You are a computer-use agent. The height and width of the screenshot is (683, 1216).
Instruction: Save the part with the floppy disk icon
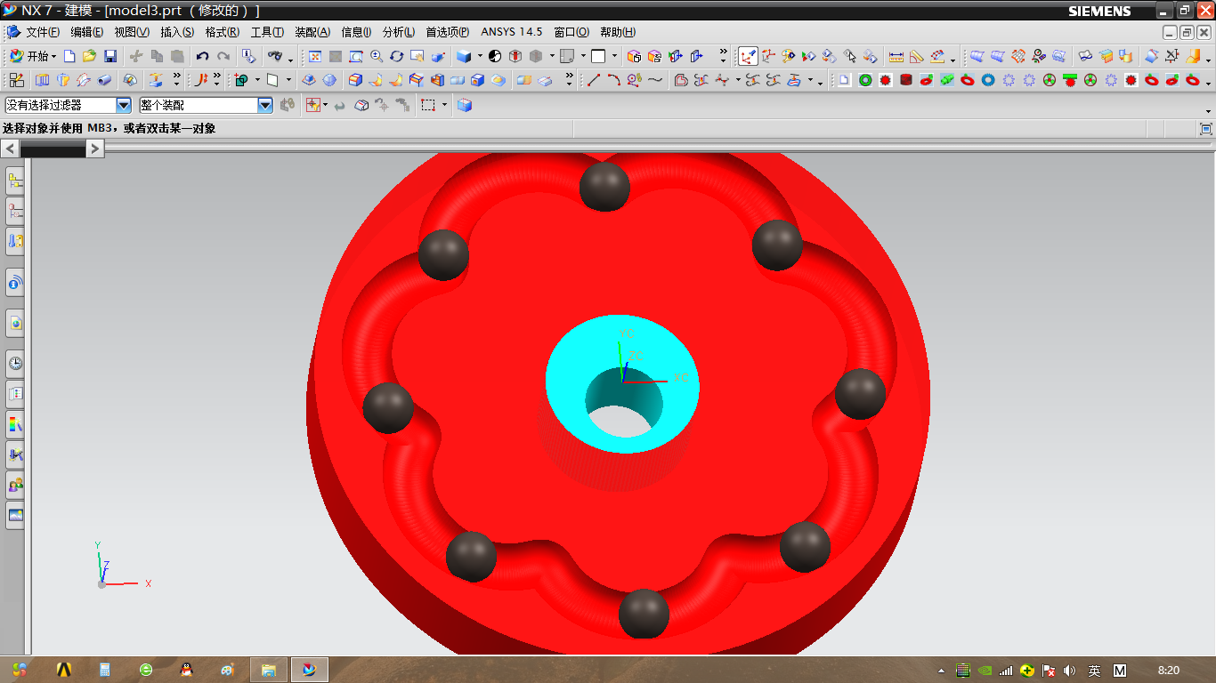click(x=110, y=56)
